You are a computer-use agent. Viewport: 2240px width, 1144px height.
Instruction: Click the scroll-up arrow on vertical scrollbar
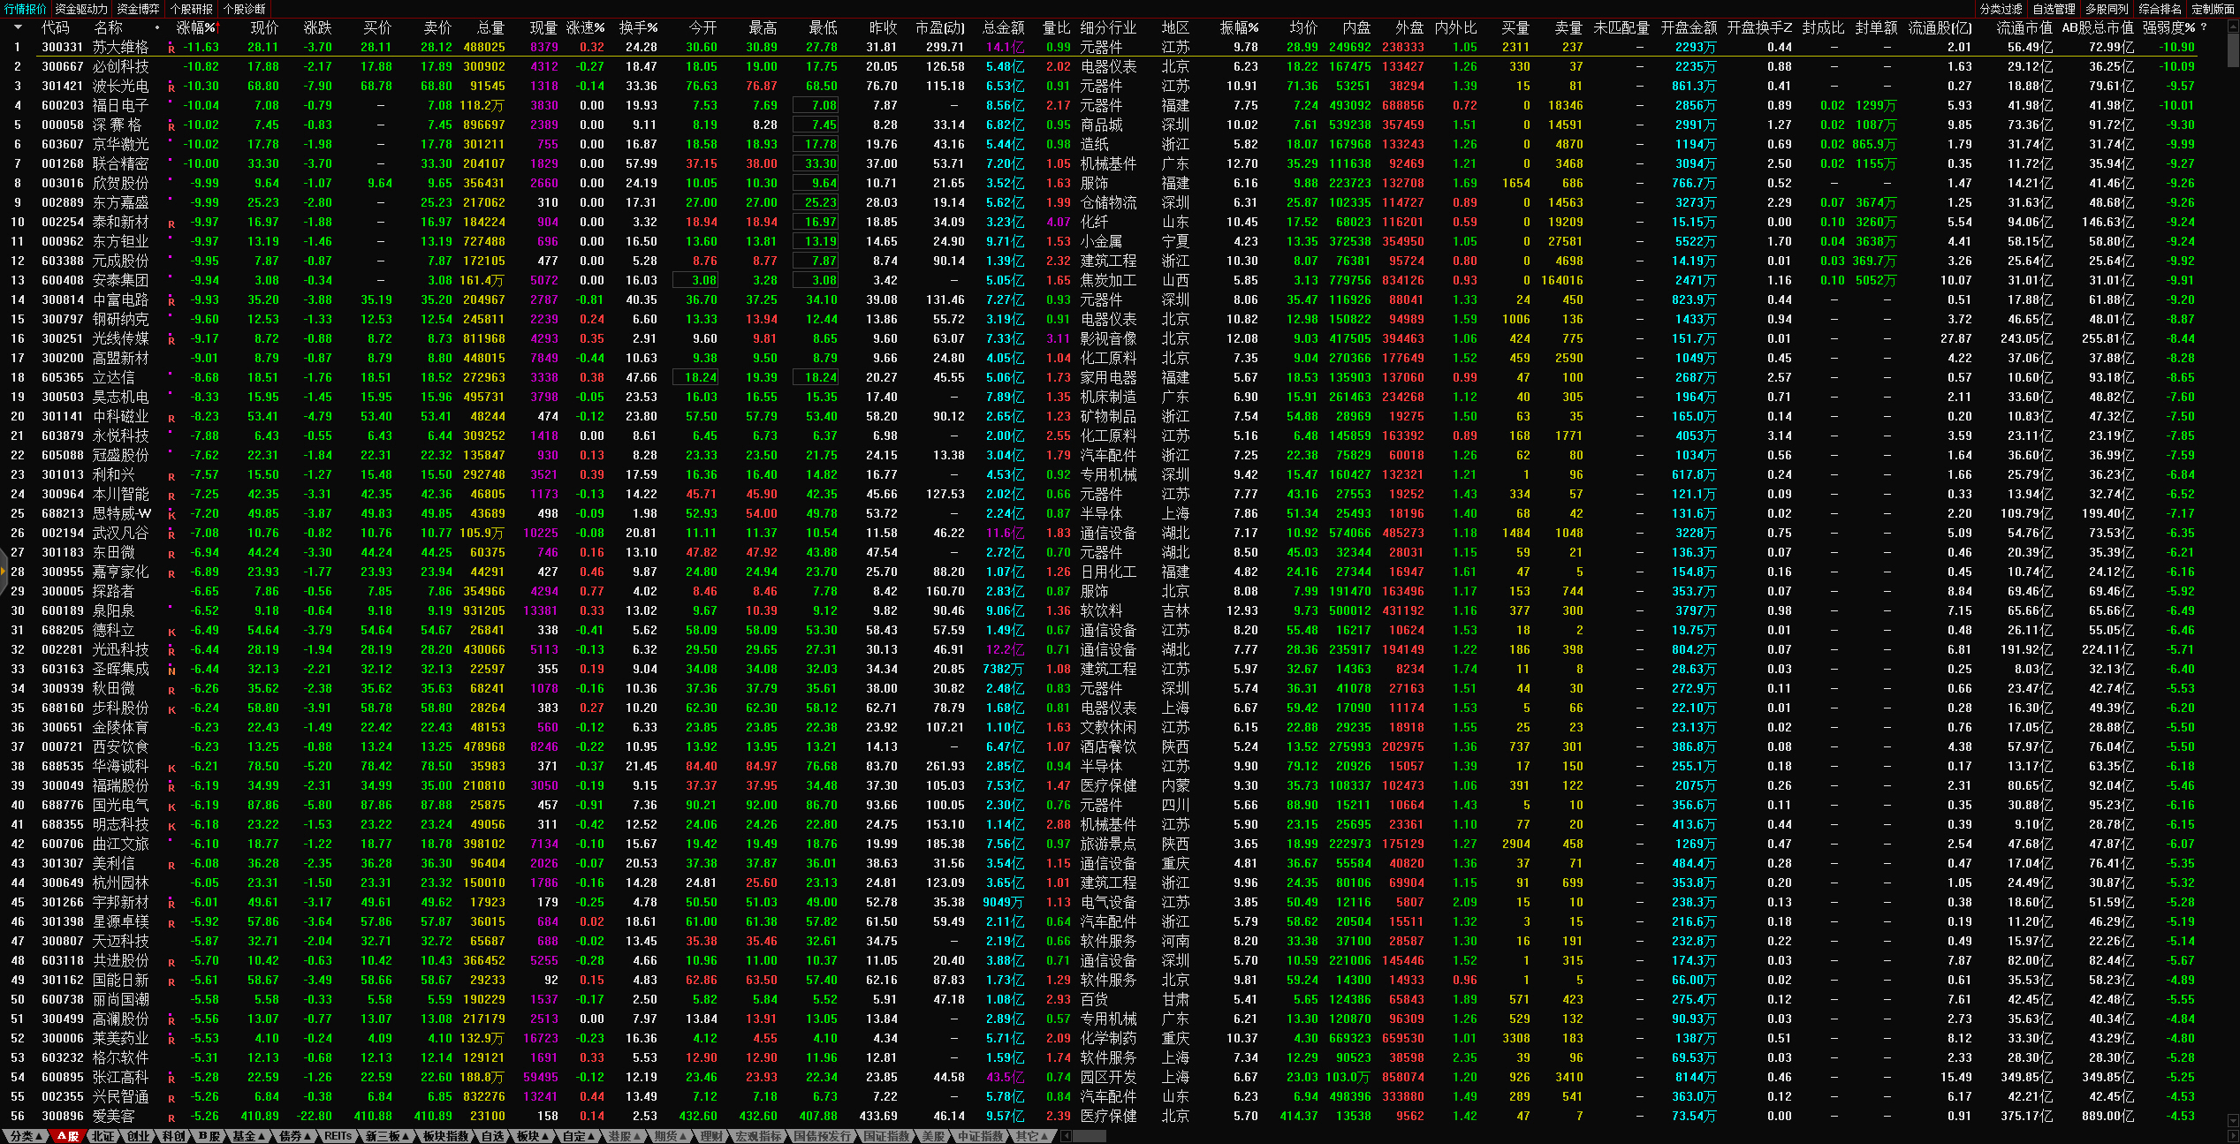[2232, 27]
